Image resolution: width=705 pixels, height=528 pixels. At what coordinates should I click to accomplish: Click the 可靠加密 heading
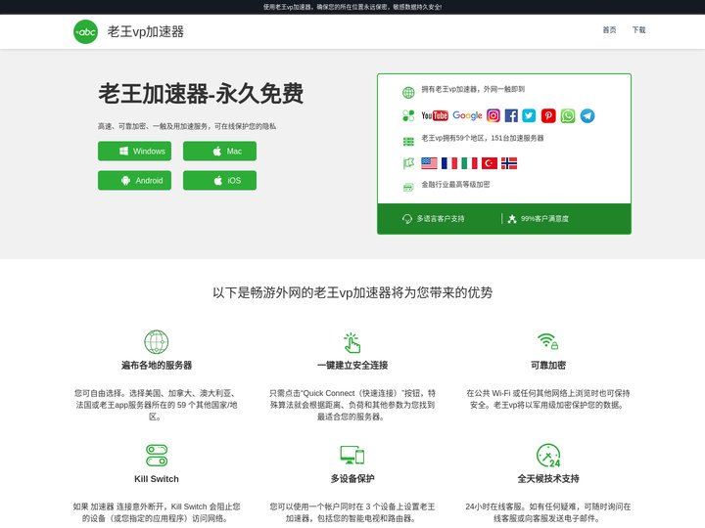pos(548,365)
